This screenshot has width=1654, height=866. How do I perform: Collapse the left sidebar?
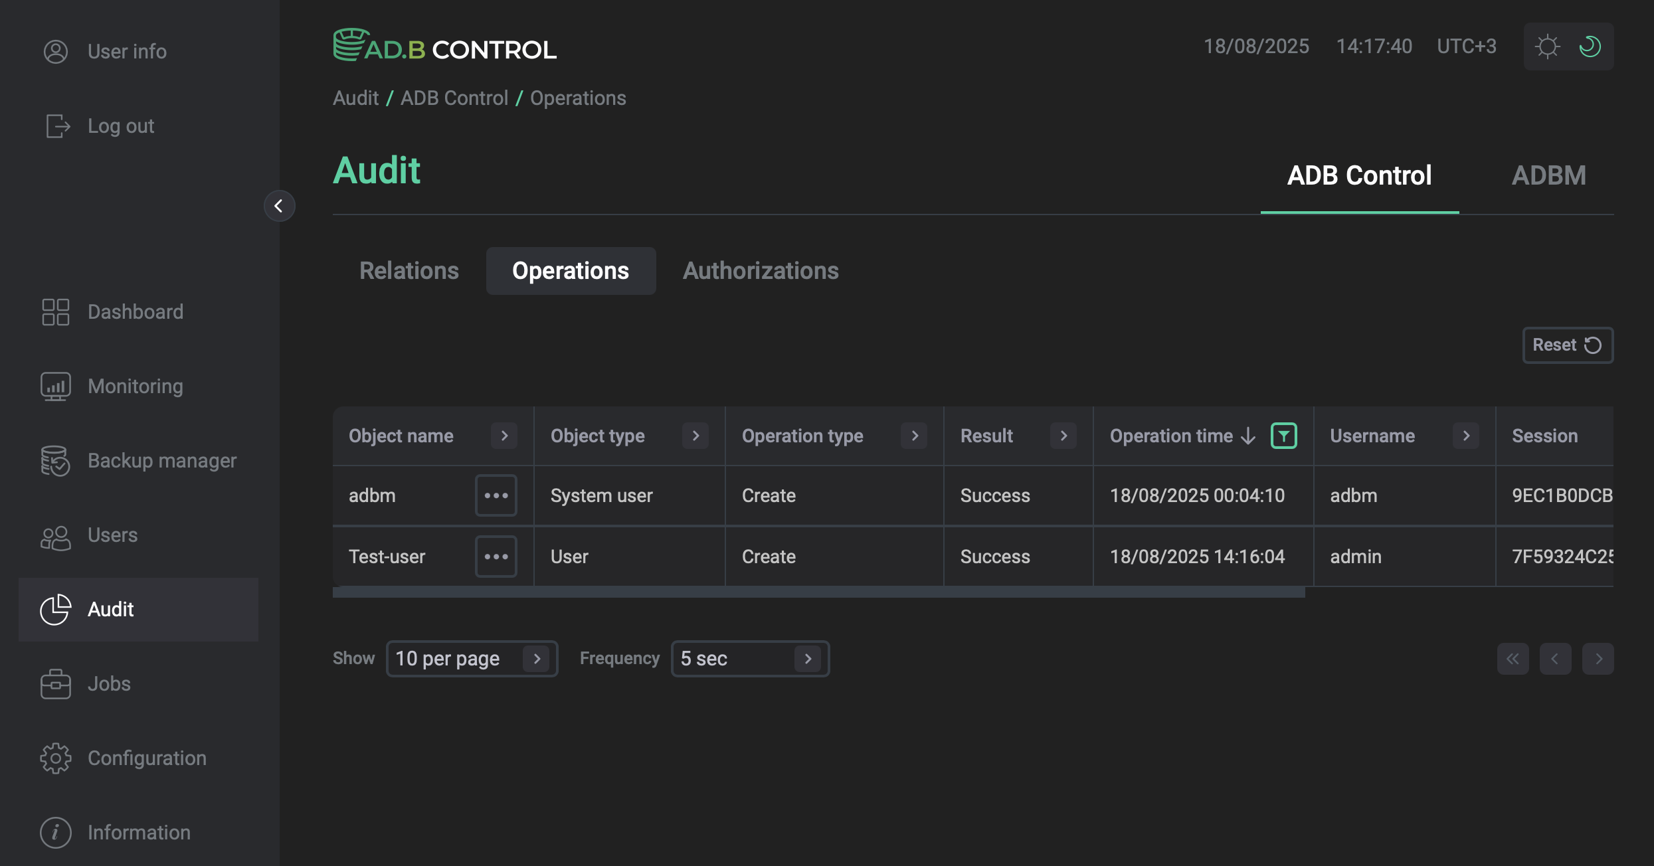tap(279, 206)
